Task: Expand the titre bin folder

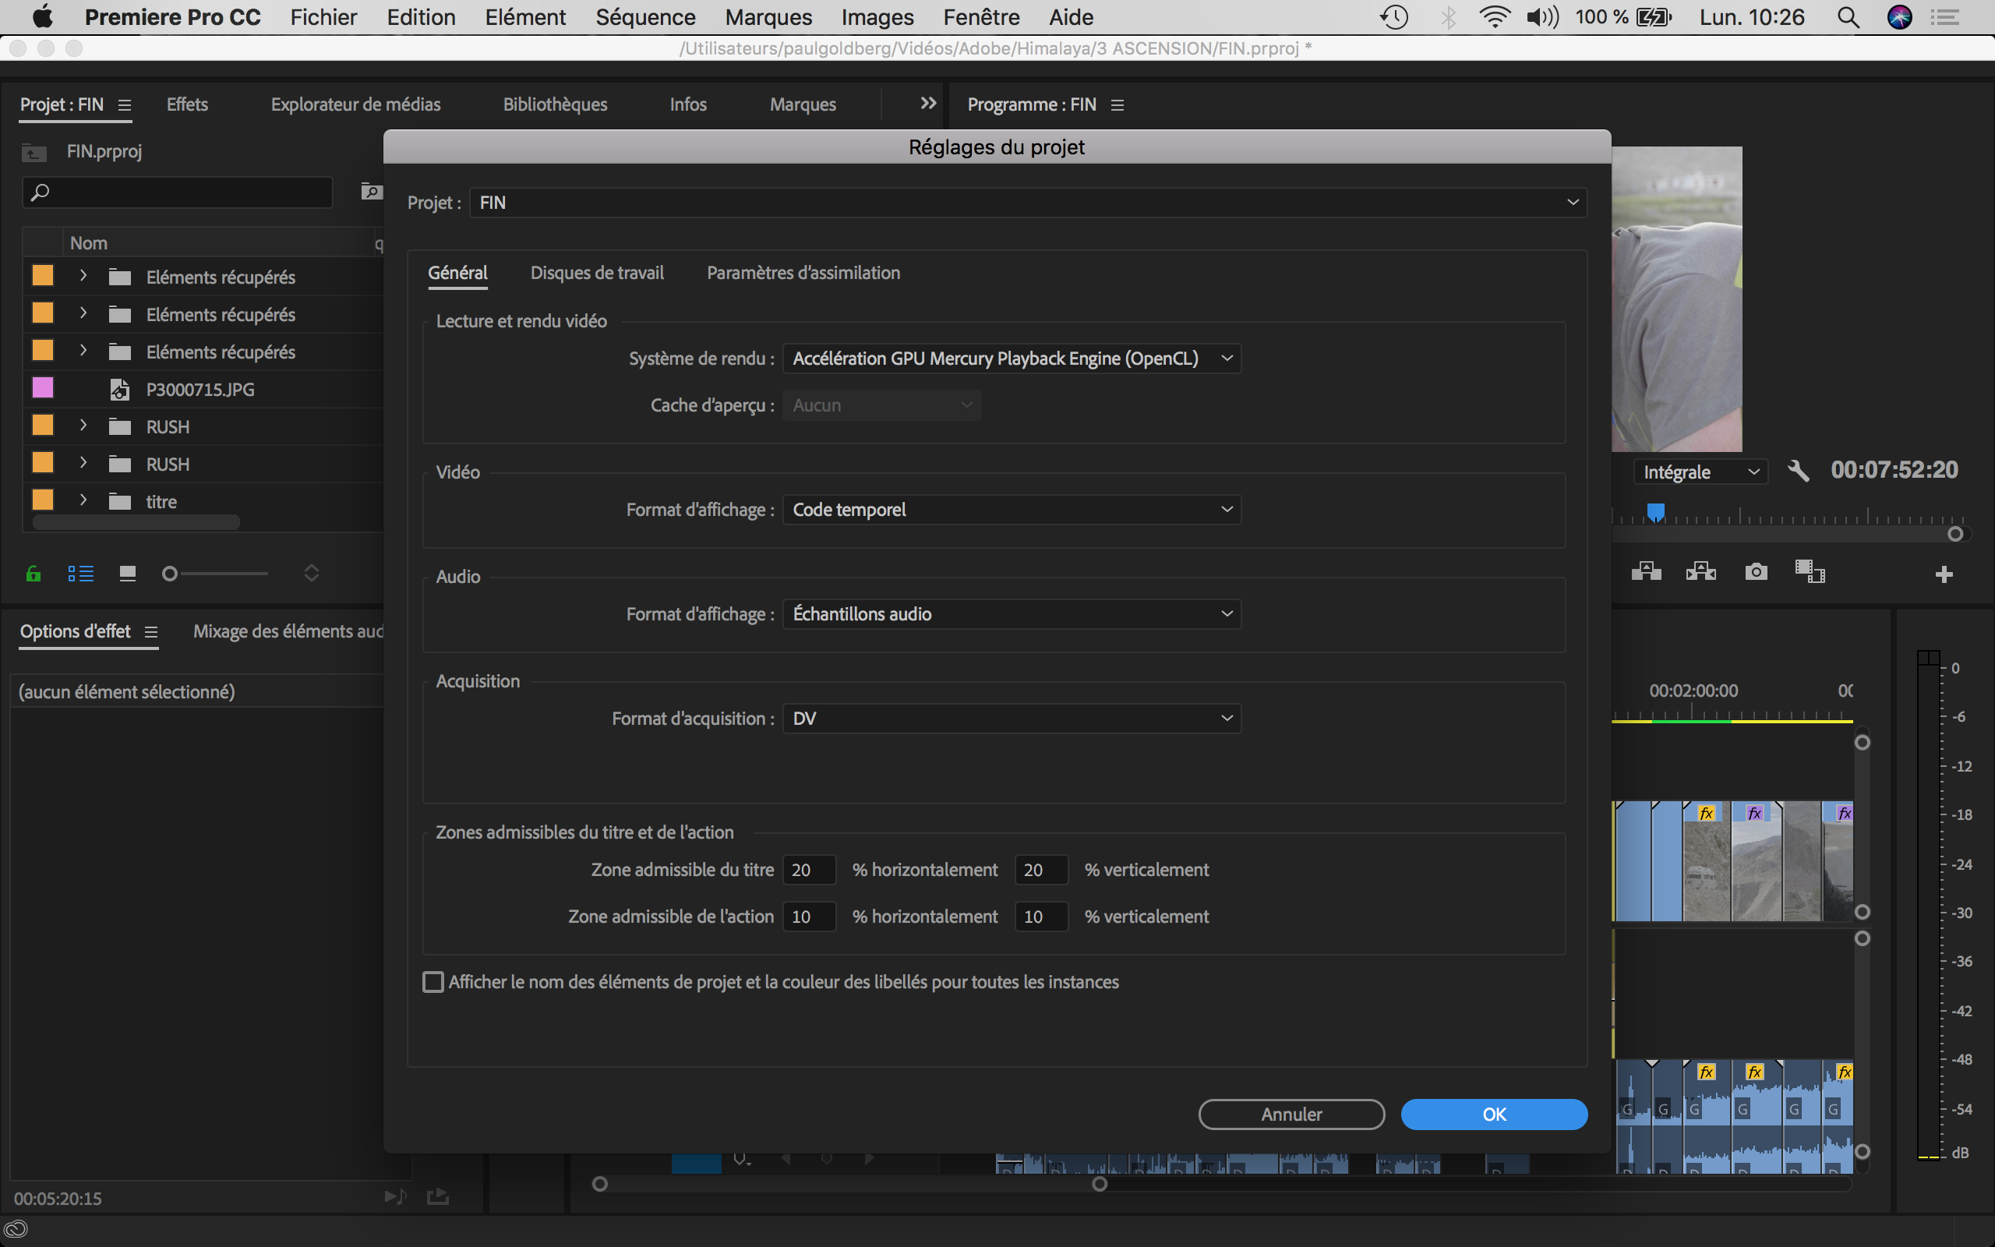Action: 83,500
